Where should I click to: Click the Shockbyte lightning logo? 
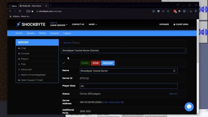18,24
